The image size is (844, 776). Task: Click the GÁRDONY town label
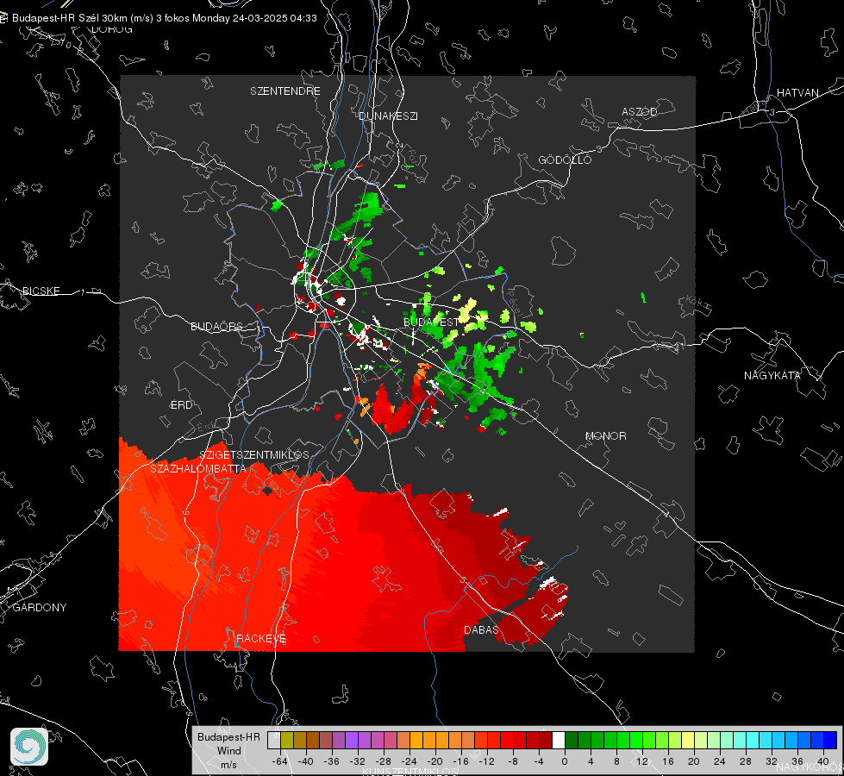40,608
